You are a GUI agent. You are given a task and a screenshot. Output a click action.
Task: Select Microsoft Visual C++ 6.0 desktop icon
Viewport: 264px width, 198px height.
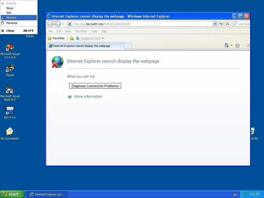[10, 51]
